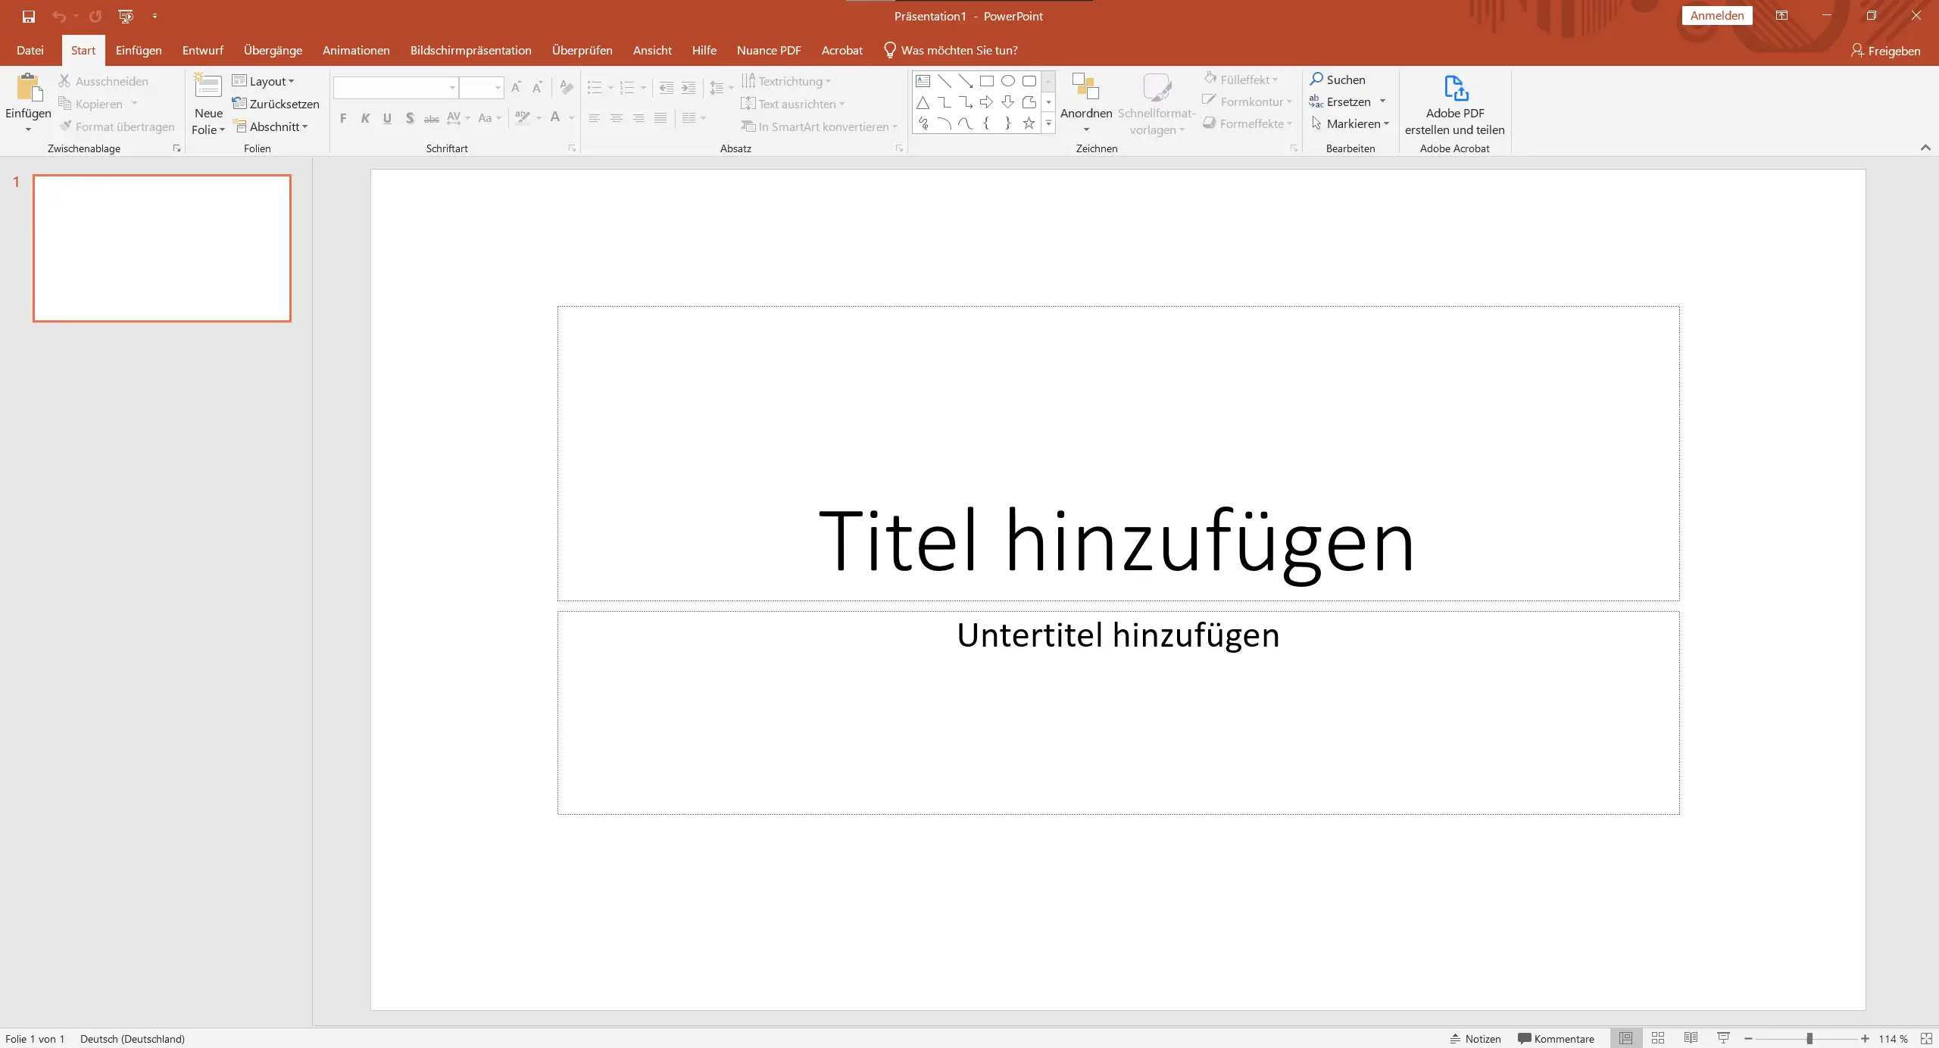Select the star shape in shapes gallery
This screenshot has height=1048, width=1939.
coord(1029,123)
